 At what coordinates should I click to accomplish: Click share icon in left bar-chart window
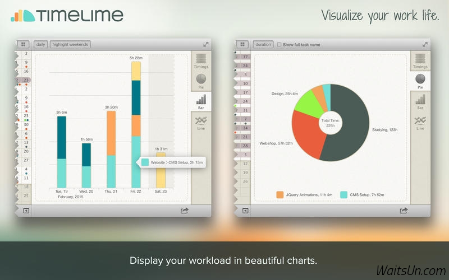pyautogui.click(x=185, y=211)
